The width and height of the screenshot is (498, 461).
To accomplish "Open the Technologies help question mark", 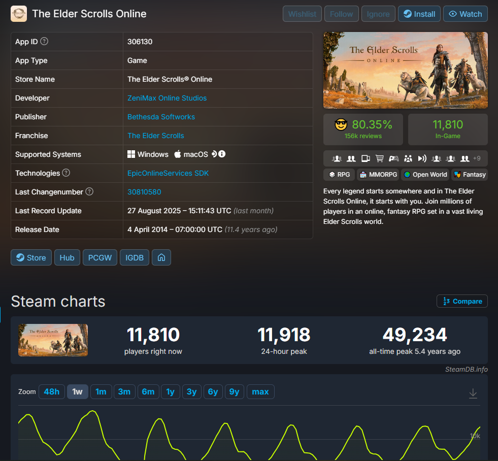I will click(66, 173).
